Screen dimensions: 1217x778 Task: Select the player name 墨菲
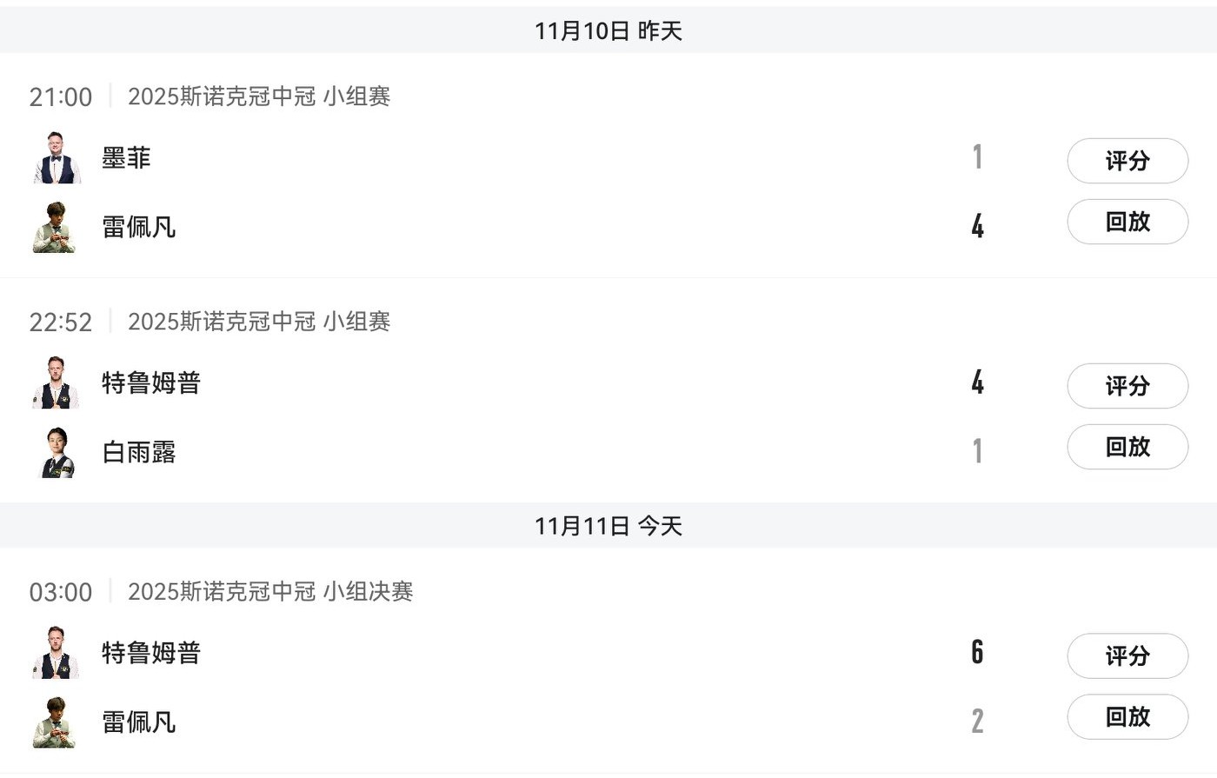pos(126,158)
